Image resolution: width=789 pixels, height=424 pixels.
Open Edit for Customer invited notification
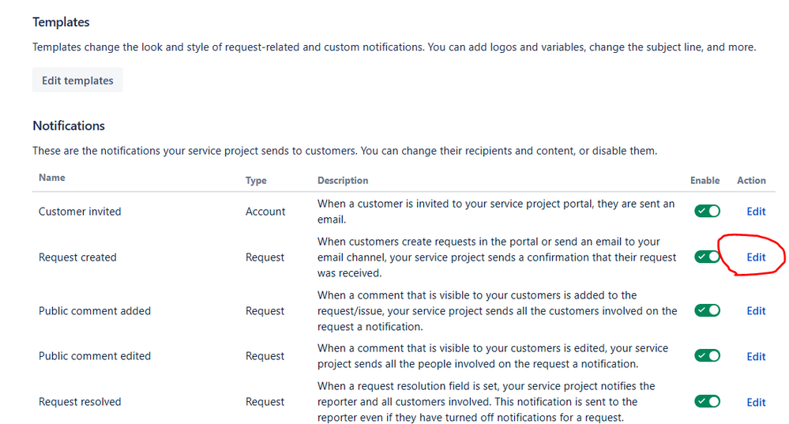click(756, 212)
